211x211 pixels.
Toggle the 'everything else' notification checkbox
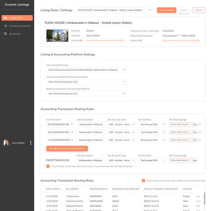pos(48,166)
